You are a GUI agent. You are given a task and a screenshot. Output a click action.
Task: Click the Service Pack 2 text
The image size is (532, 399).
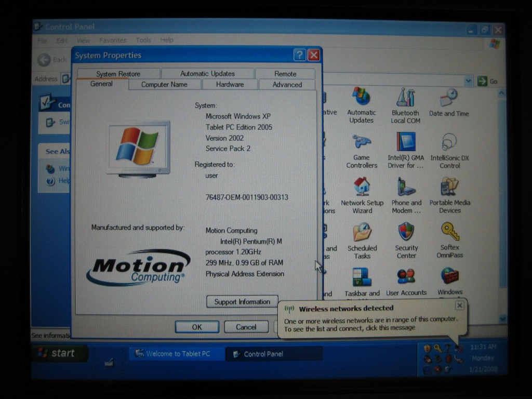(x=228, y=149)
